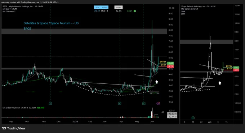Click the 12.00 price on 2h chart scale
Screen dimensions: 245x133
click(x=237, y=5)
